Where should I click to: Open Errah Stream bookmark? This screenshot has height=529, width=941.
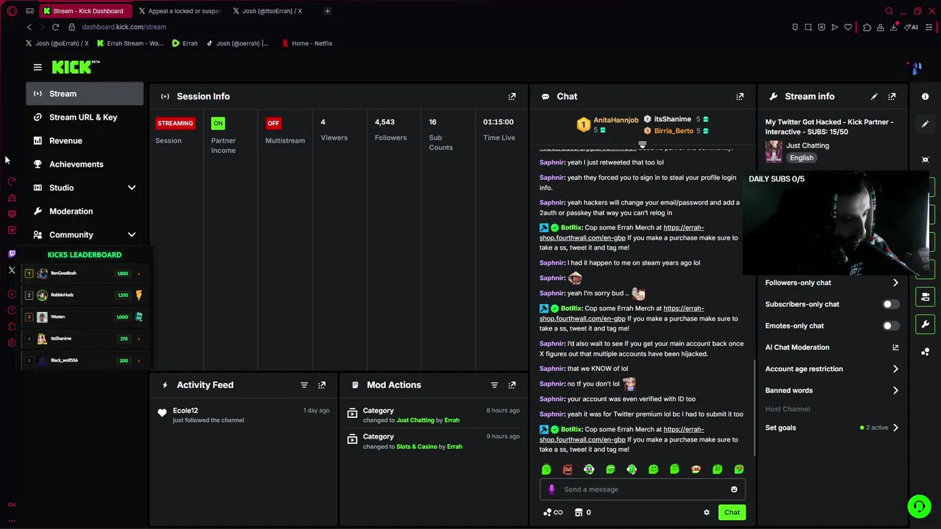[x=130, y=43]
